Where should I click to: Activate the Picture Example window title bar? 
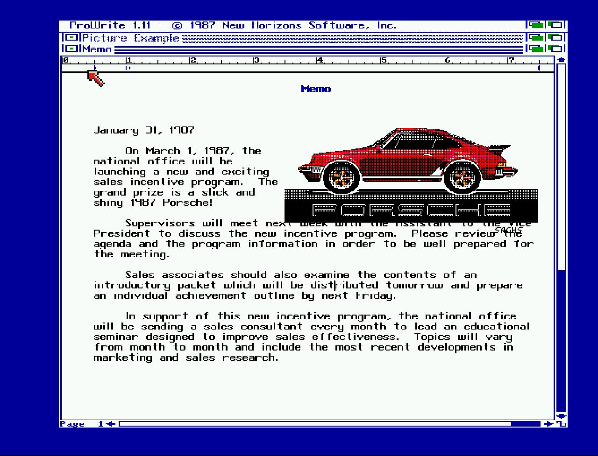[x=327, y=38]
